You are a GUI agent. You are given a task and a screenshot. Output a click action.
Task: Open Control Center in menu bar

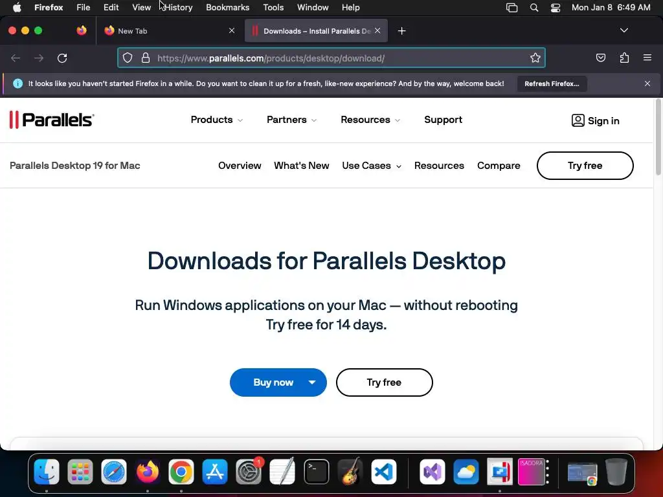tap(555, 8)
